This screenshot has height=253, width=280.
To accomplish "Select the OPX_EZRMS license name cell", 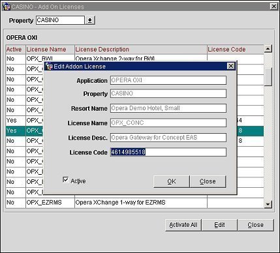I will click(x=50, y=203).
